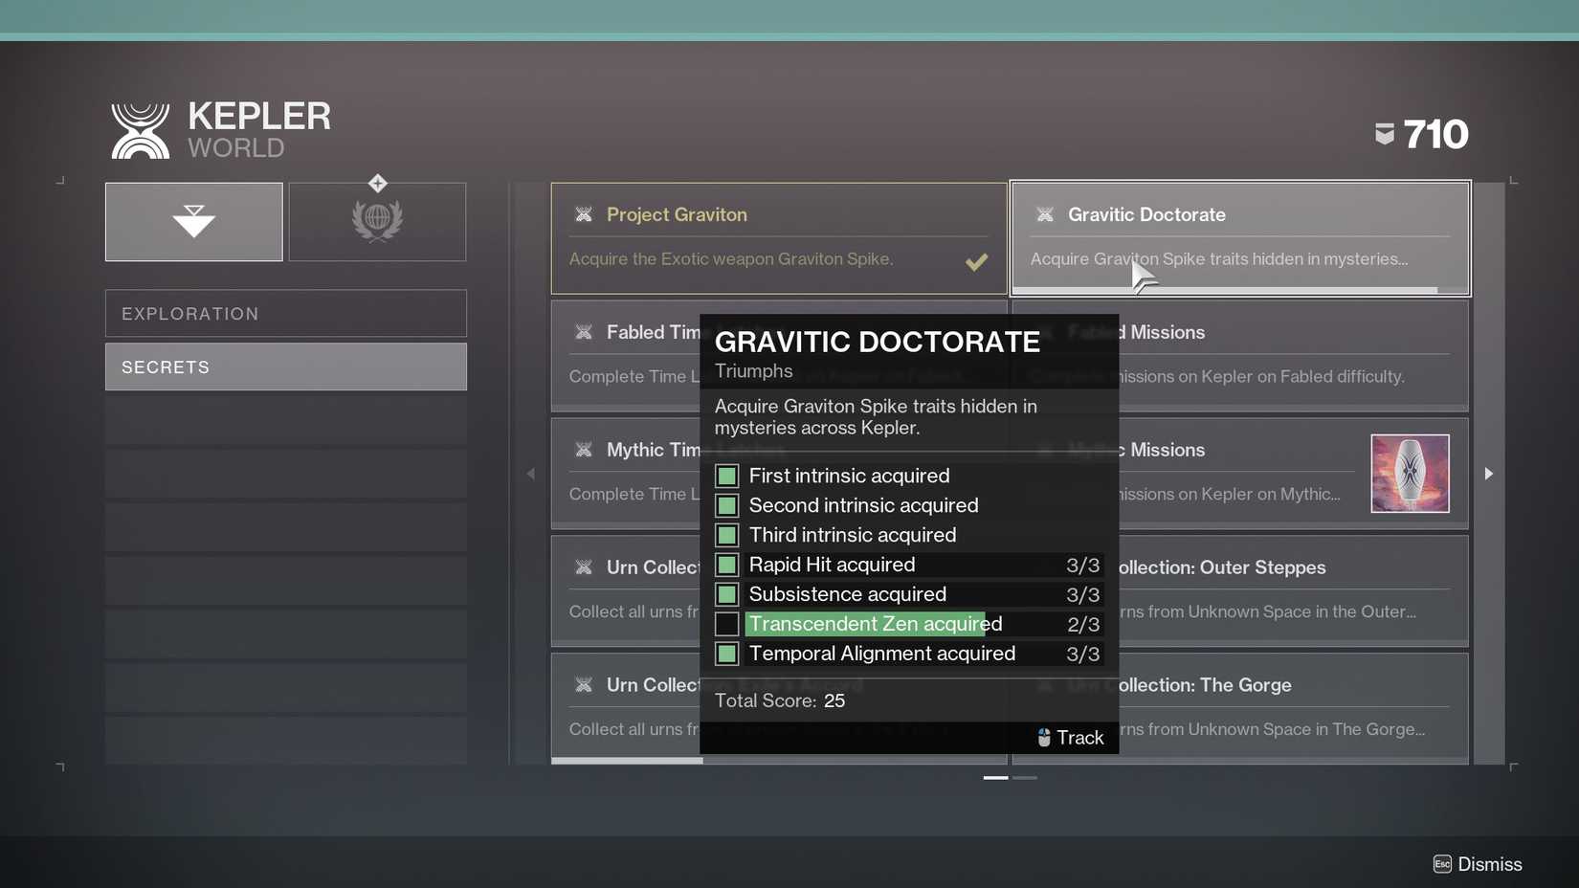Screen dimensions: 1579x888
Task: Select the downward triangle destination icon panel
Action: click(x=193, y=221)
